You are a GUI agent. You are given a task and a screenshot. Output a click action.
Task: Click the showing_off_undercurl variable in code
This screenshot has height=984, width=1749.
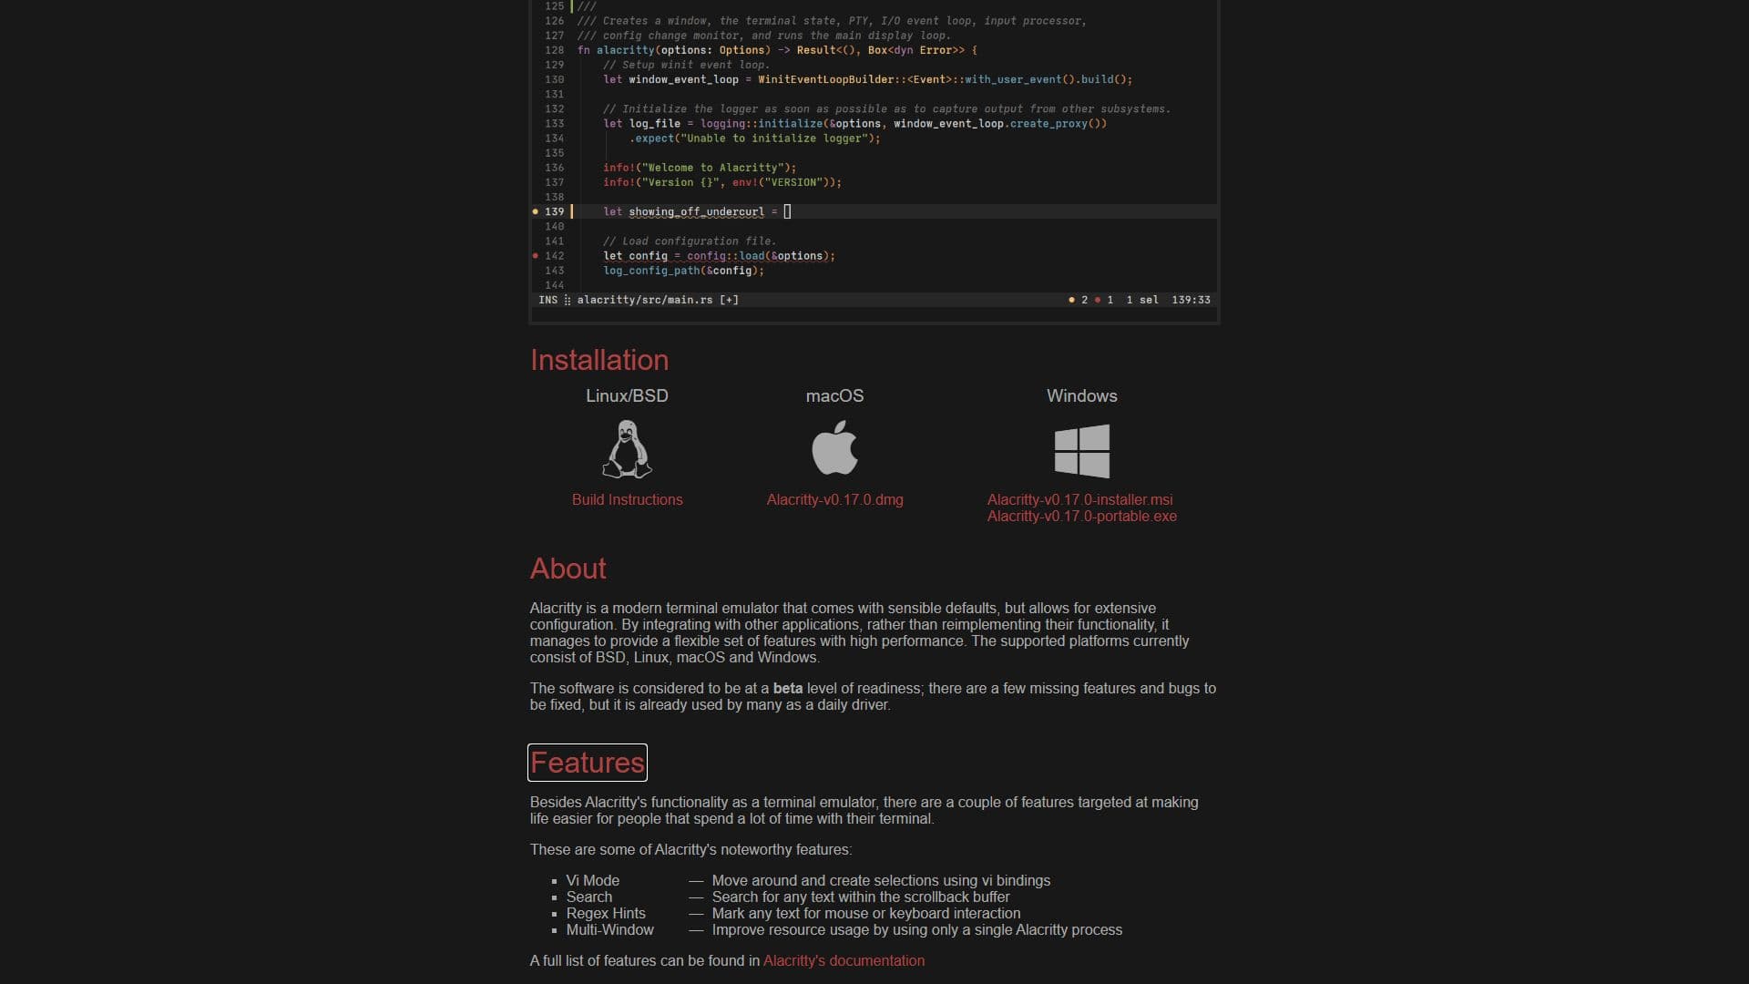(696, 211)
